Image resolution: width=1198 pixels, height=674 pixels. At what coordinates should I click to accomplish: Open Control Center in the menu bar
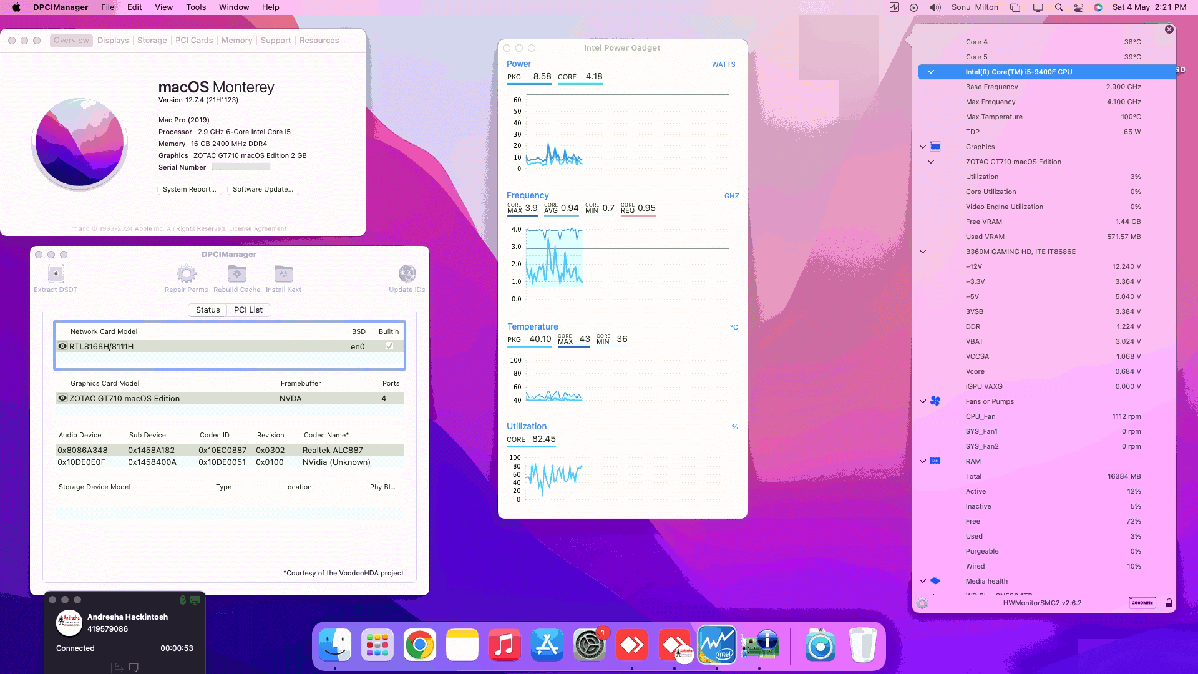pos(1079,7)
